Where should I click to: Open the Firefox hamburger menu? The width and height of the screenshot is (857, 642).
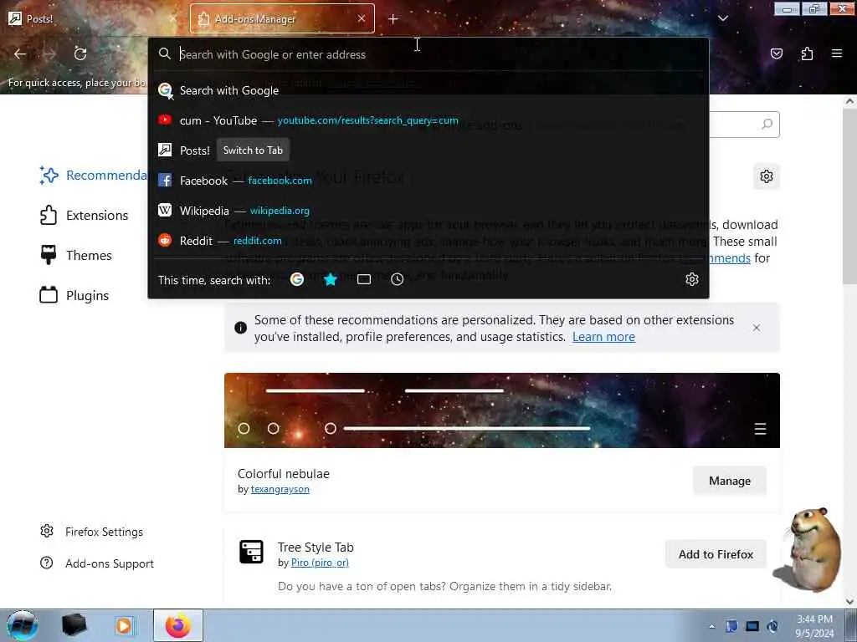point(837,53)
